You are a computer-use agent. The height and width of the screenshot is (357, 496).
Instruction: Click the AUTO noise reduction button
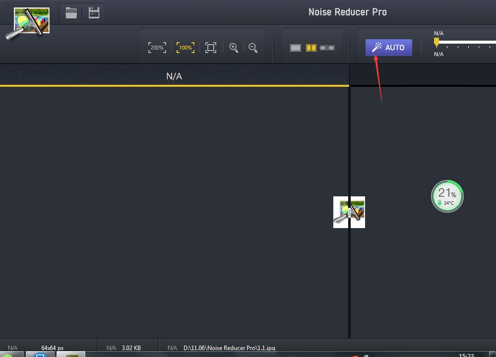pos(389,48)
